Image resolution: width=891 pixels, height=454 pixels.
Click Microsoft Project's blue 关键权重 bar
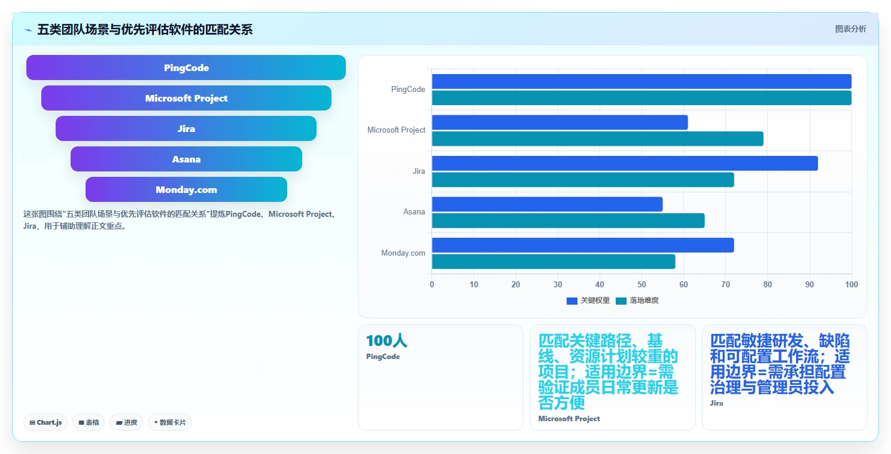pyautogui.click(x=560, y=122)
